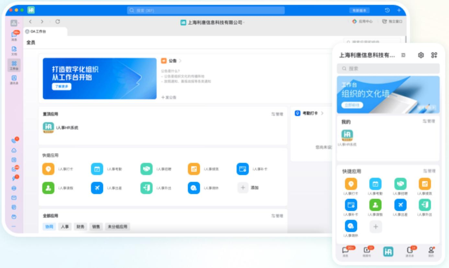The width and height of the screenshot is (449, 268).
Task: Open settings gear in the mobile panel
Action: 421,55
